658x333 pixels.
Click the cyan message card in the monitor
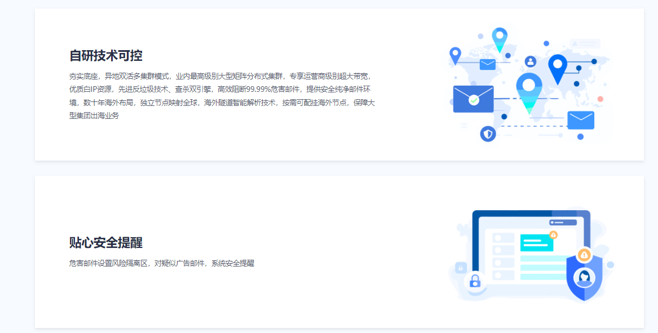(536, 243)
